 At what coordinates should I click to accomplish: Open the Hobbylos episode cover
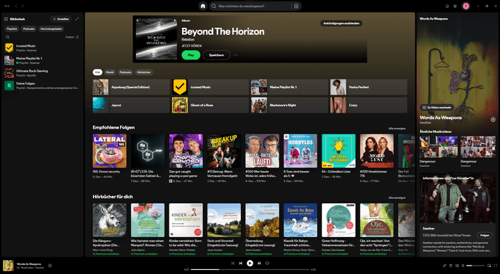point(301,151)
